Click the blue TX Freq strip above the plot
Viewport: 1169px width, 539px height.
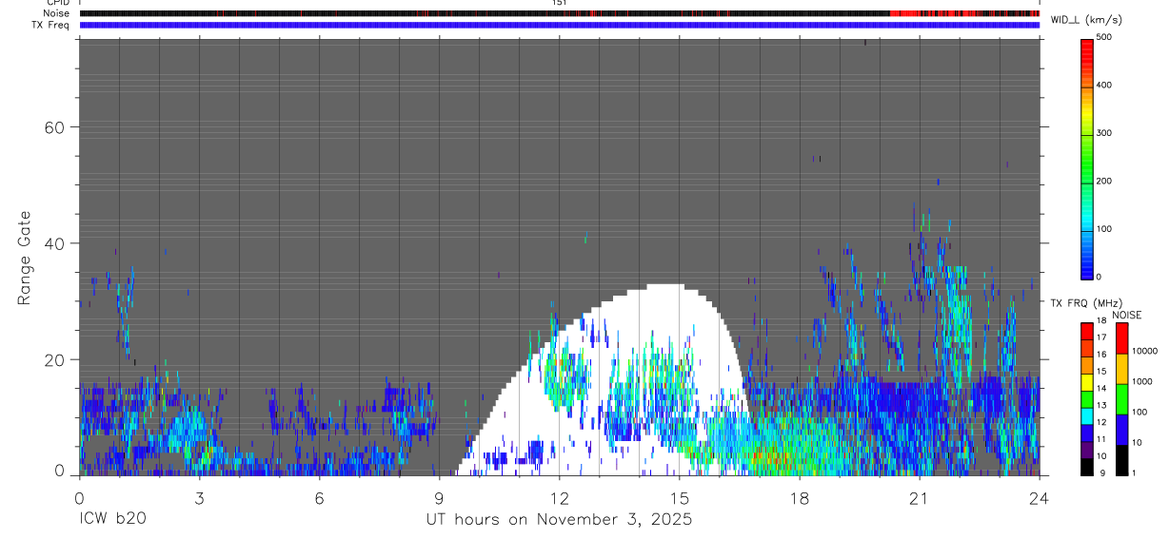[x=560, y=25]
